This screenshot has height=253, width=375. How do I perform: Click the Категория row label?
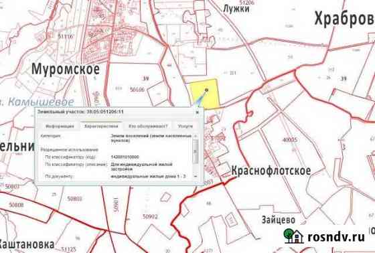click(x=51, y=136)
